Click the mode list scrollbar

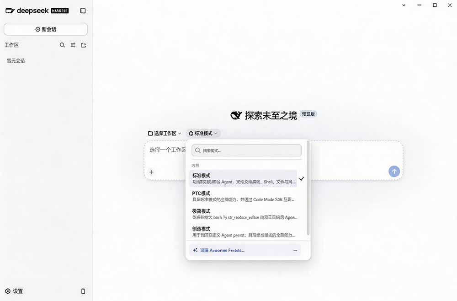pyautogui.click(x=308, y=188)
